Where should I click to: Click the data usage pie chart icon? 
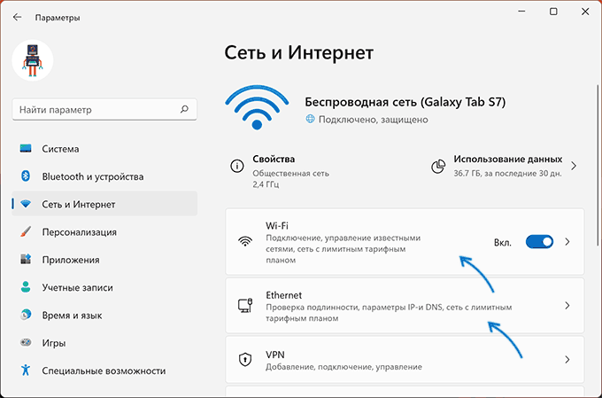[438, 166]
